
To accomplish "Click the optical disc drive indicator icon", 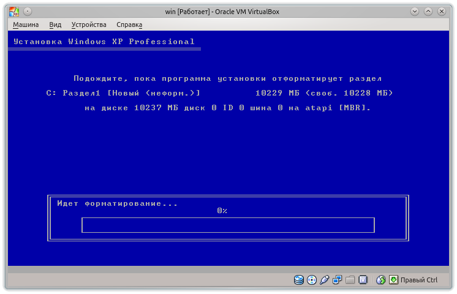I will click(312, 280).
